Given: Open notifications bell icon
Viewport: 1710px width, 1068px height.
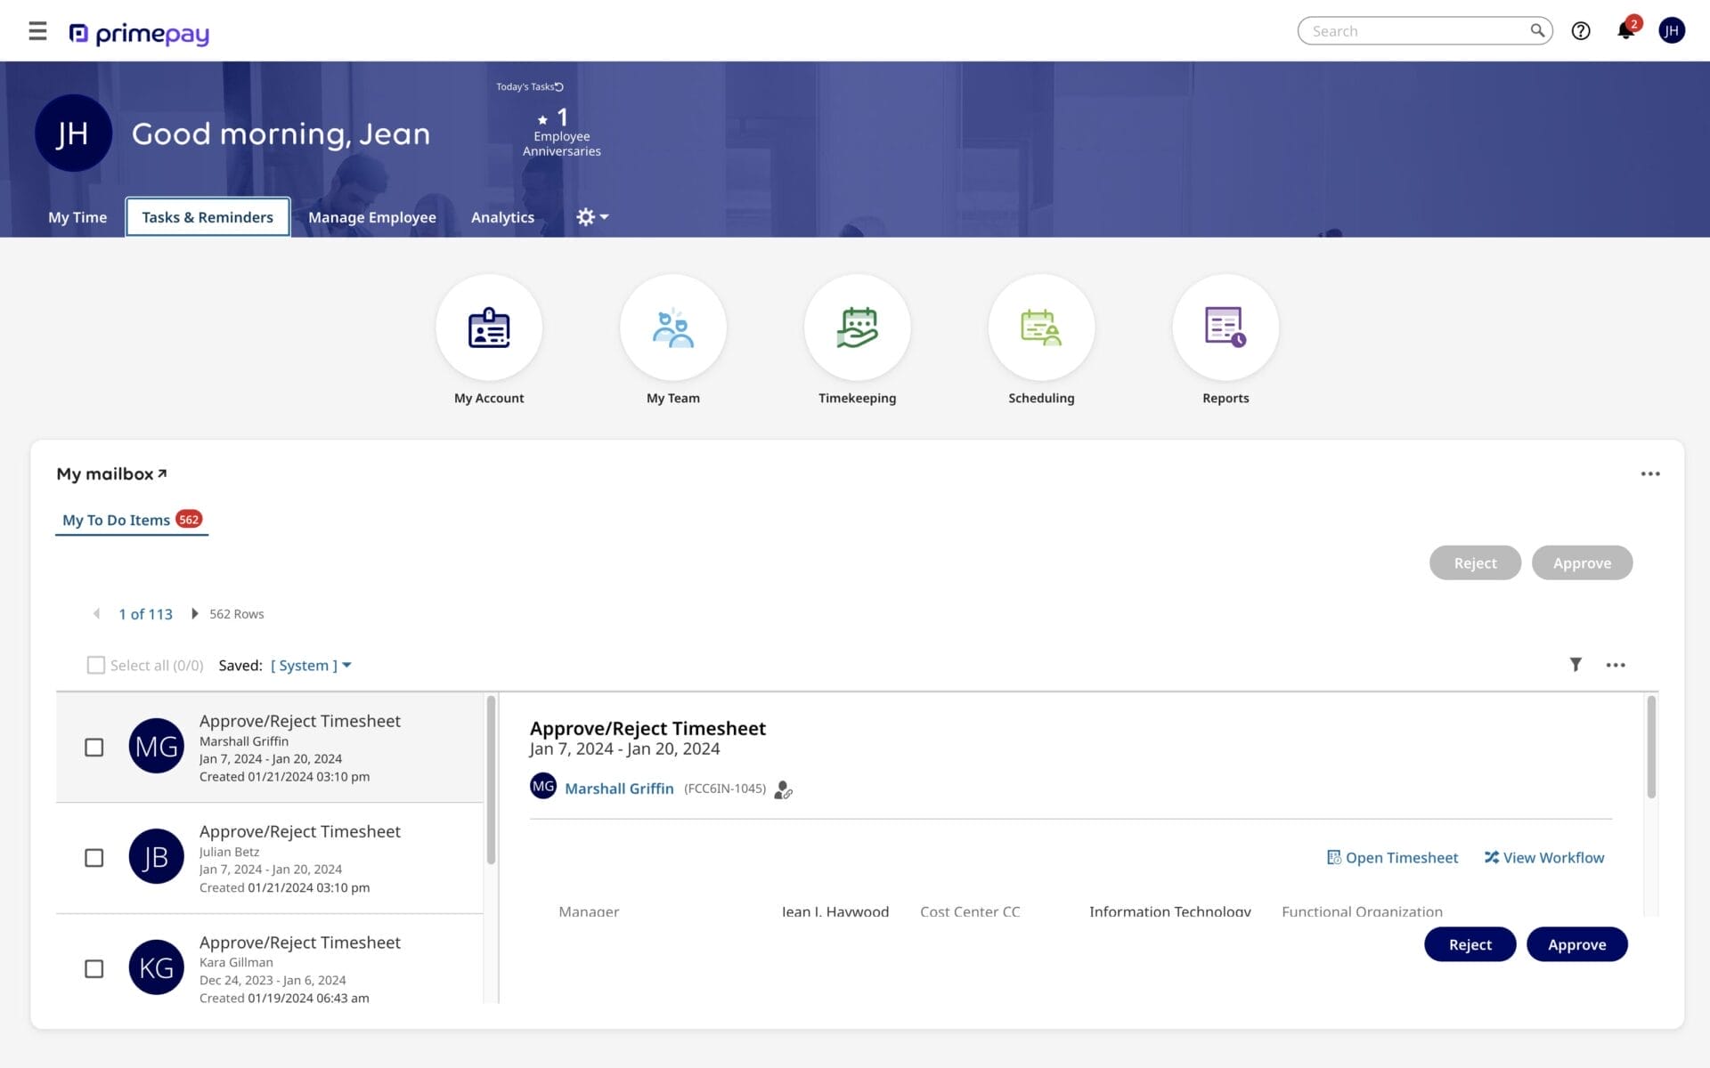Looking at the screenshot, I should [x=1625, y=29].
